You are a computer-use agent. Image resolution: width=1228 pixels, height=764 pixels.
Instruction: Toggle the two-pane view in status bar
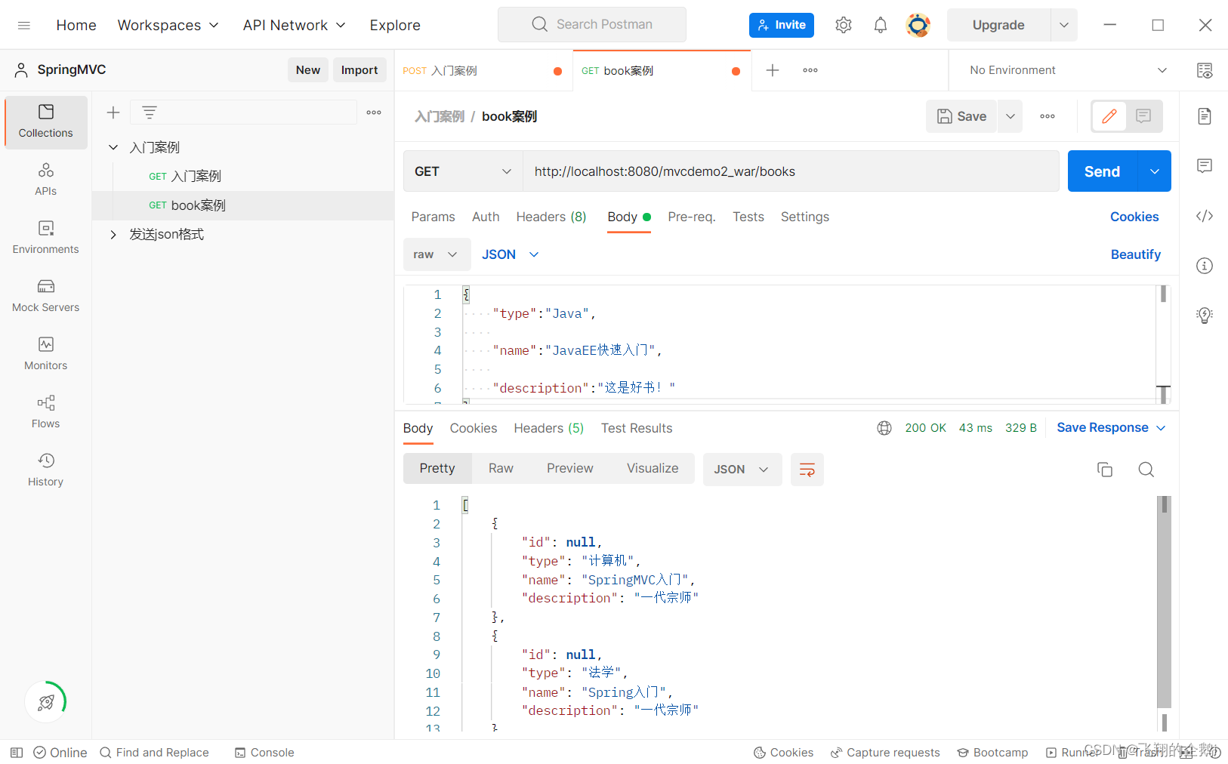click(1186, 753)
